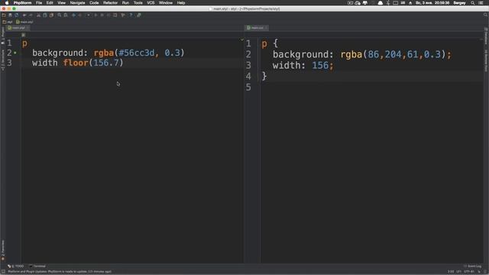This screenshot has height=275, width=489.
Task: Open the Tools menu
Action: click(138, 3)
